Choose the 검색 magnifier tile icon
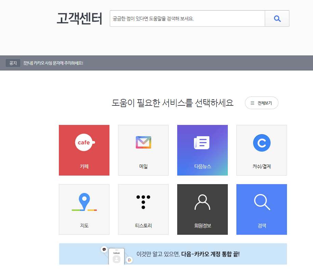The image size is (313, 269). click(262, 202)
